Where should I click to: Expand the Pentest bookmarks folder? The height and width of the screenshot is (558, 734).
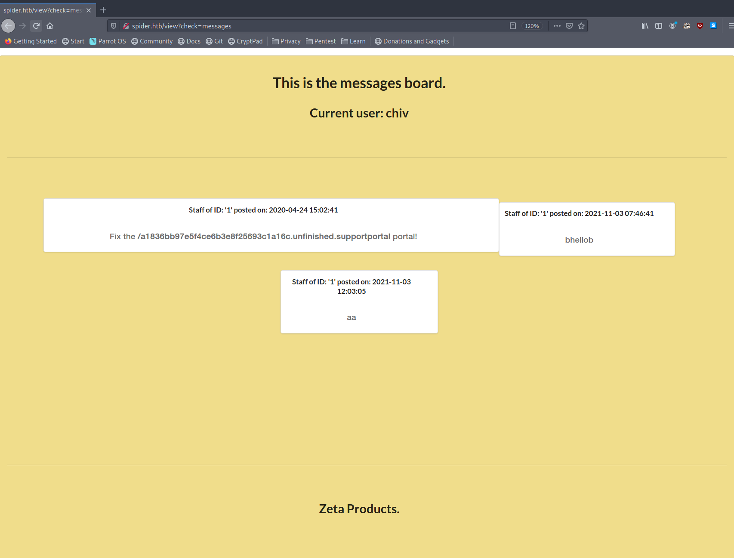click(321, 41)
